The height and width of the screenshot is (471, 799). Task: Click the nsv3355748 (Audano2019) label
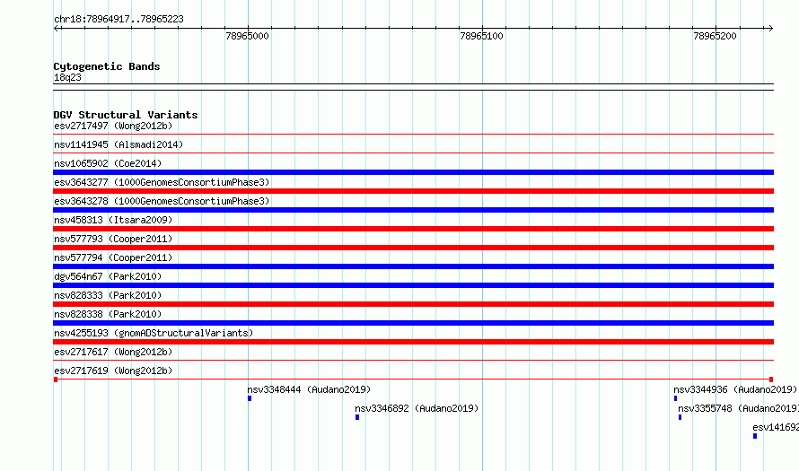[x=738, y=408]
